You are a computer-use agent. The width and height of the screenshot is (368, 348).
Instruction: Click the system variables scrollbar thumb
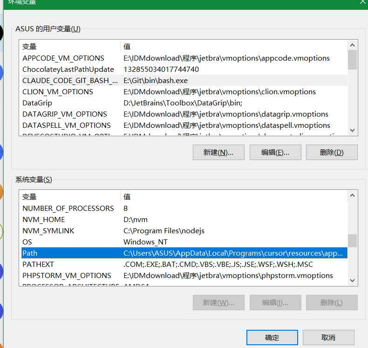coord(353,241)
